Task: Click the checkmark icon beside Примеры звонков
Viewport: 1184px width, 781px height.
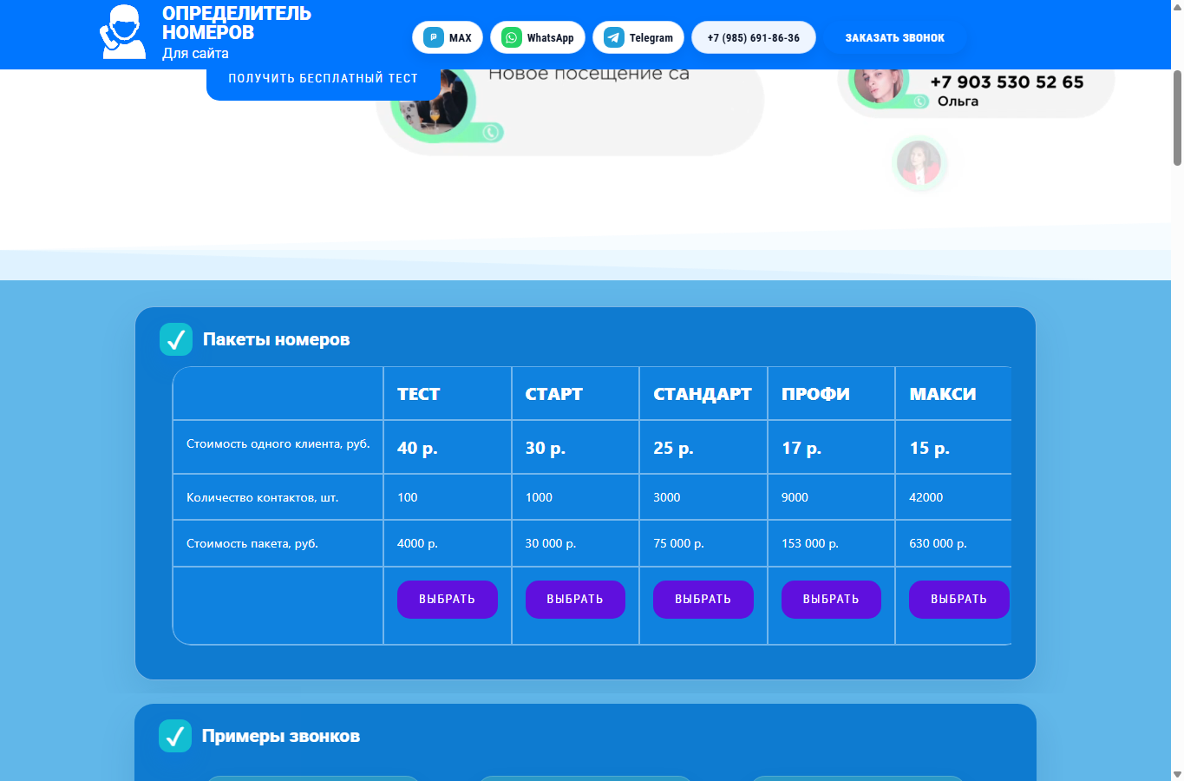Action: tap(175, 736)
